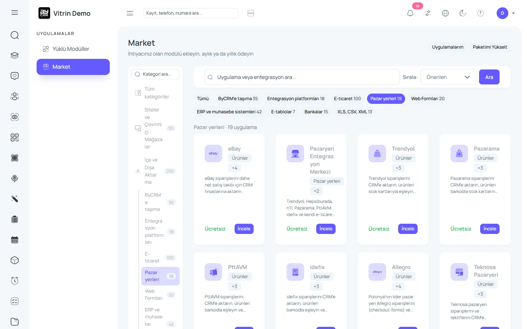Select E-ticaret 100 filter chip

(347, 99)
